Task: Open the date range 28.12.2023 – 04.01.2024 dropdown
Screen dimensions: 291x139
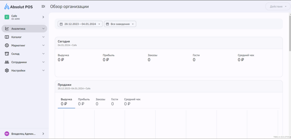Action: 80,24
